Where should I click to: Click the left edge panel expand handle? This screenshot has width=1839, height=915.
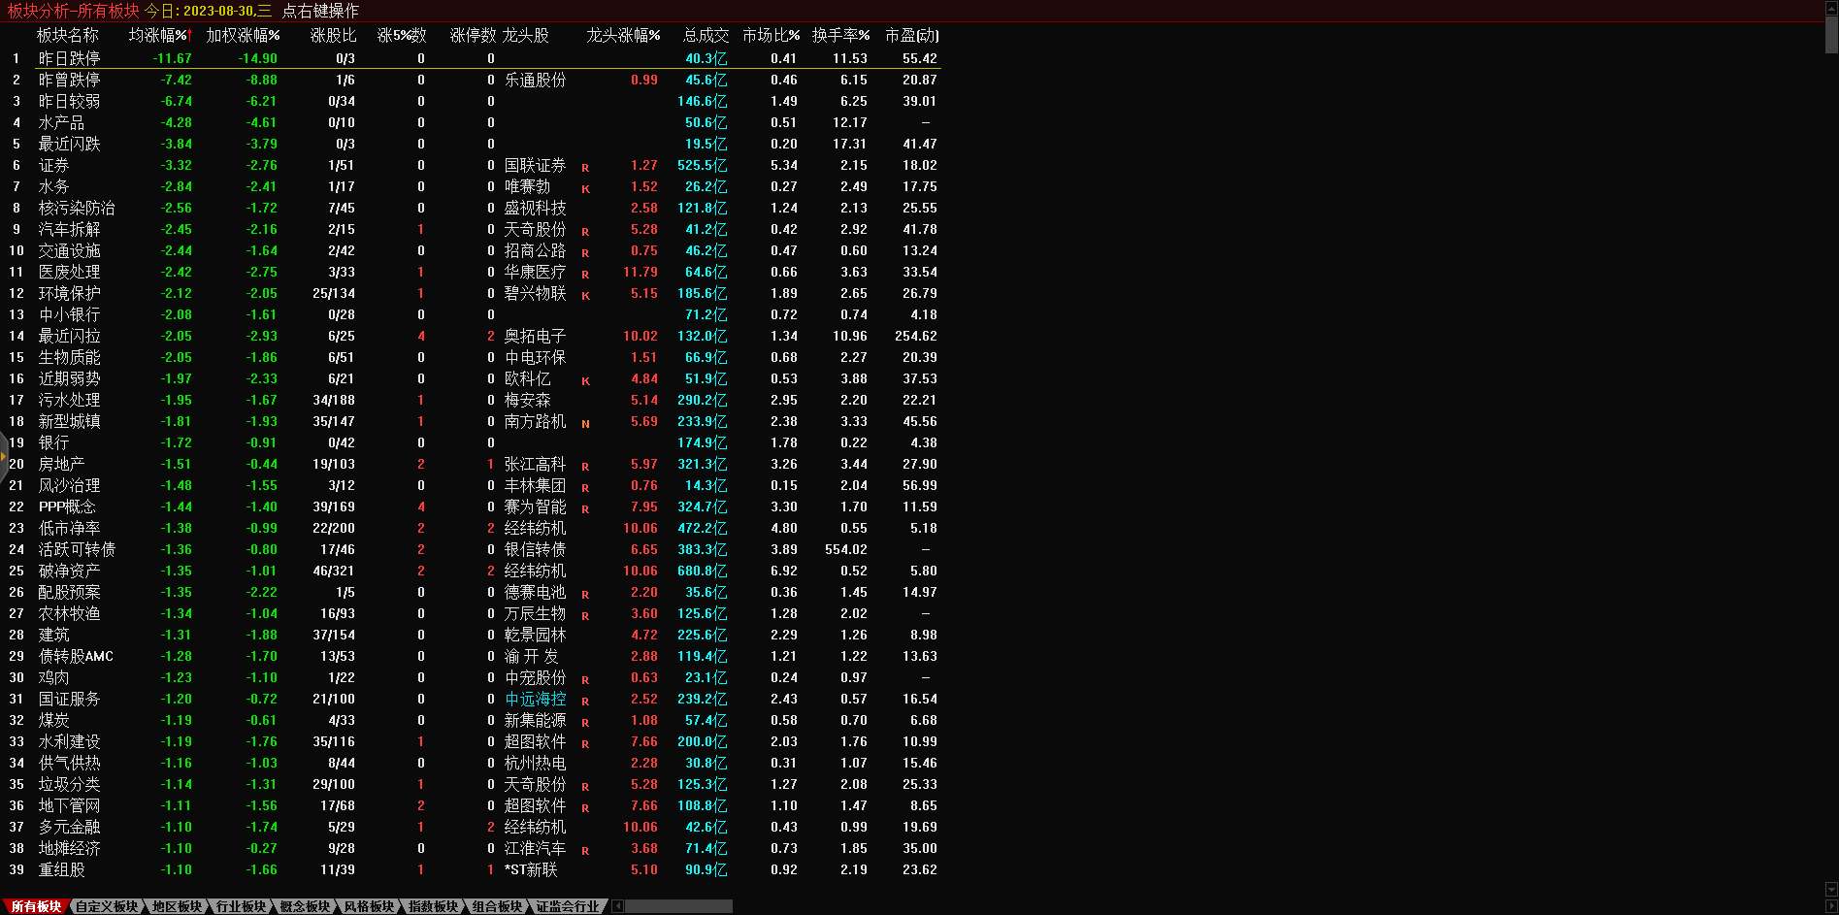point(3,456)
